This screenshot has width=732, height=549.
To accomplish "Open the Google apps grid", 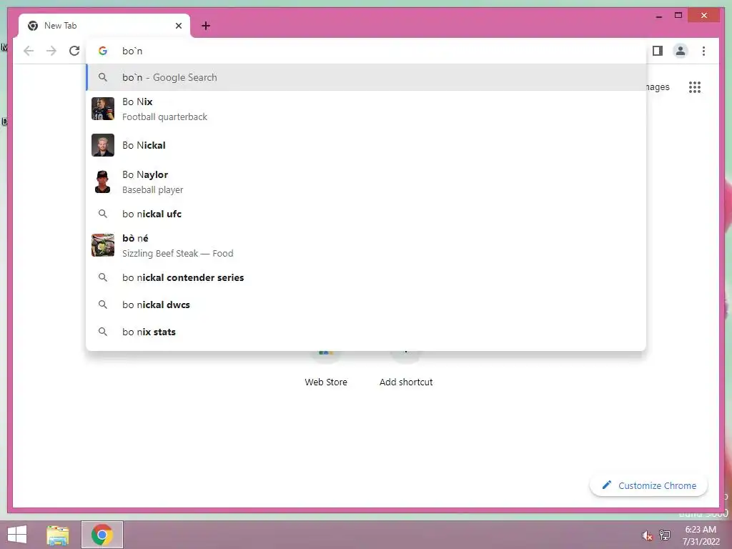I will tap(695, 86).
